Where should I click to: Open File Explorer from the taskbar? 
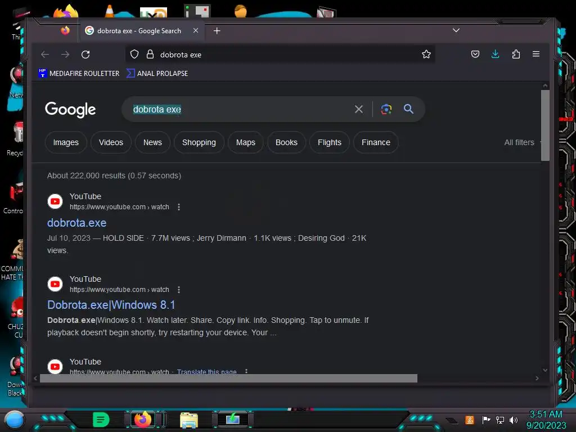(189, 420)
